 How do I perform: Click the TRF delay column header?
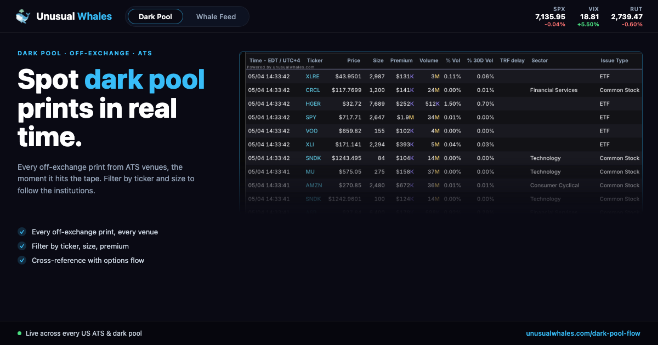tap(512, 60)
